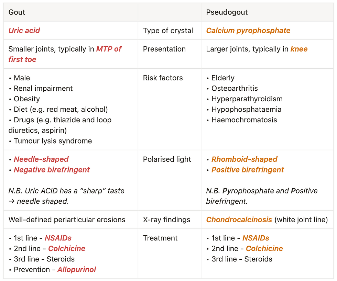Image resolution: width=337 pixels, height=281 pixels.
Task: Select the orange Rhomboid-shaped text
Action: [244, 159]
